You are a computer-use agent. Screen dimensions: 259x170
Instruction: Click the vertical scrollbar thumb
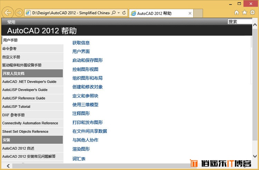[255, 84]
